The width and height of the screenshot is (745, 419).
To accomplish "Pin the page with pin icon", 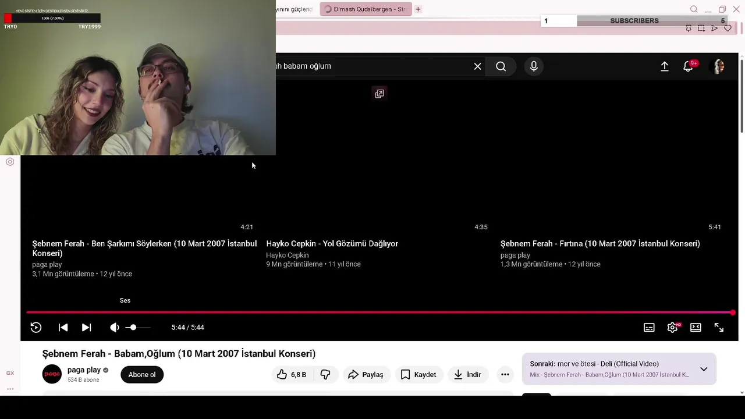I will click(689, 28).
